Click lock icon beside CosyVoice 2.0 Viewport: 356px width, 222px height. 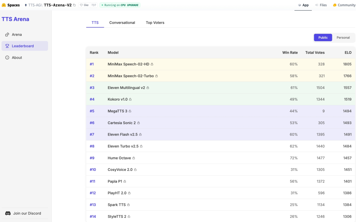pos(135,170)
